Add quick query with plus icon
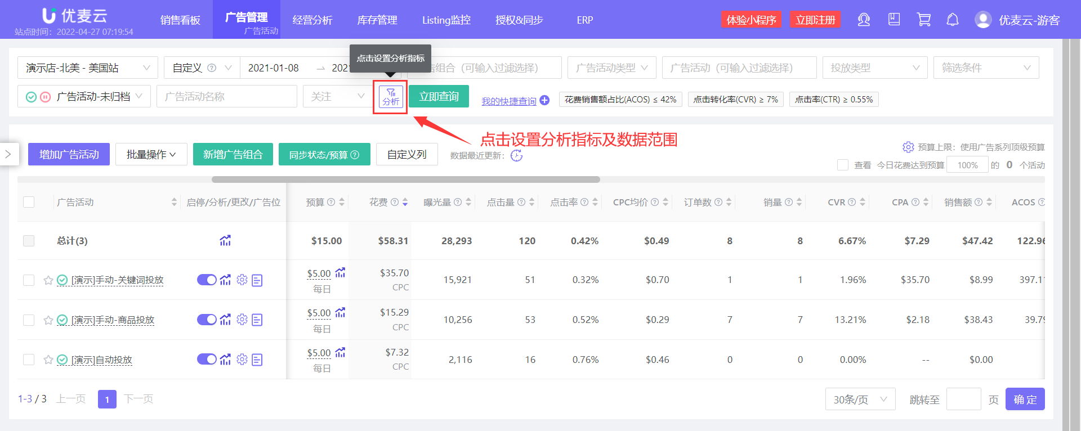Image resolution: width=1081 pixels, height=431 pixels. [544, 100]
